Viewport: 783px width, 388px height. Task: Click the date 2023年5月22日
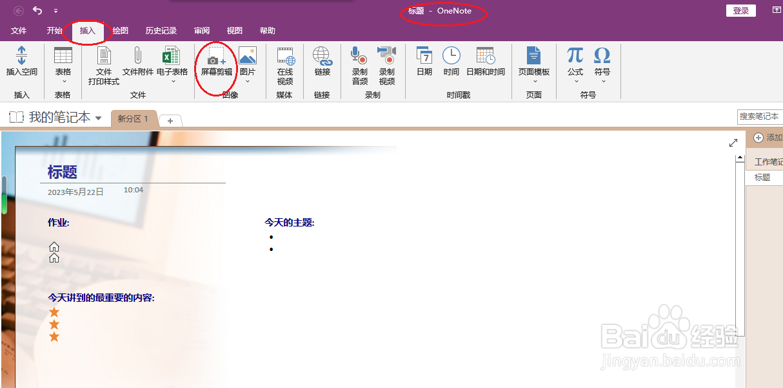click(x=75, y=192)
